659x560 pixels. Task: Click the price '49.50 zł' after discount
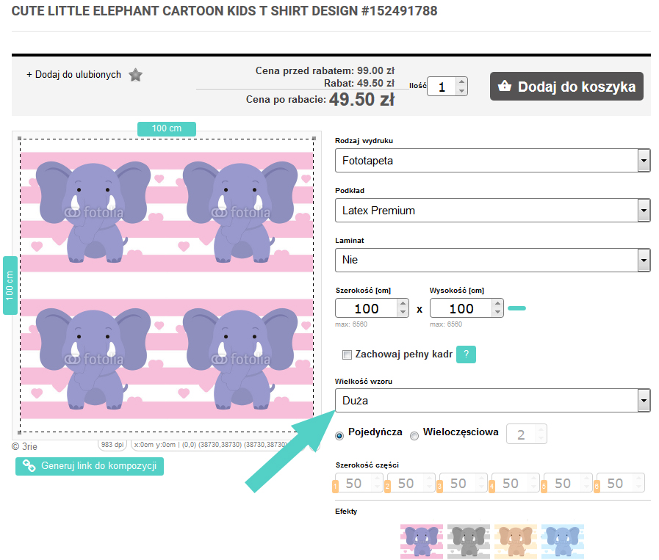tap(361, 100)
